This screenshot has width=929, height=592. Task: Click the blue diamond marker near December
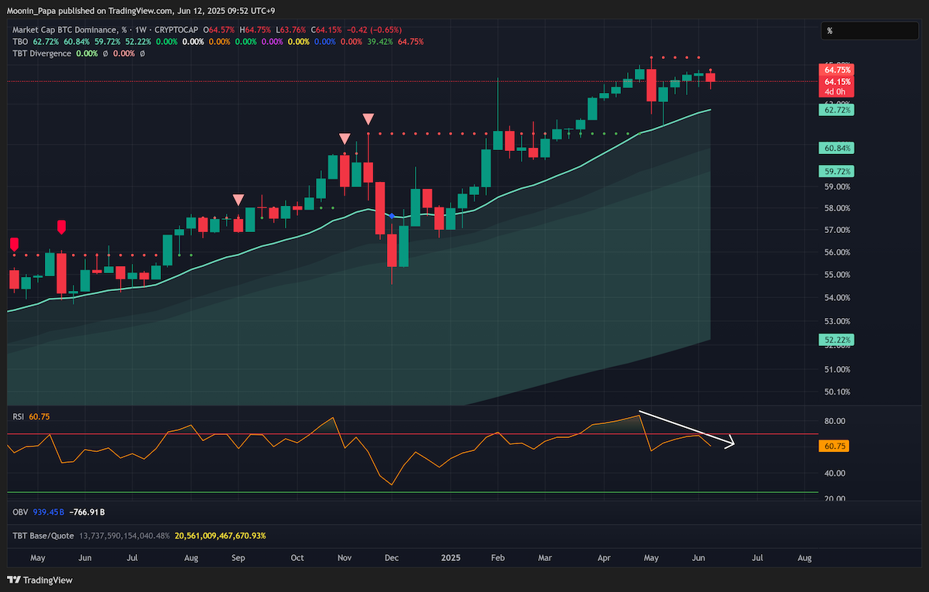393,216
